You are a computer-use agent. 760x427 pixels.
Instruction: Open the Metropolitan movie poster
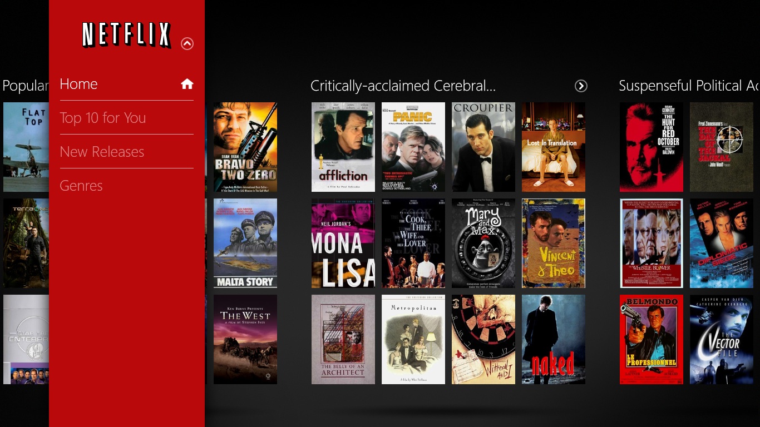coord(413,339)
